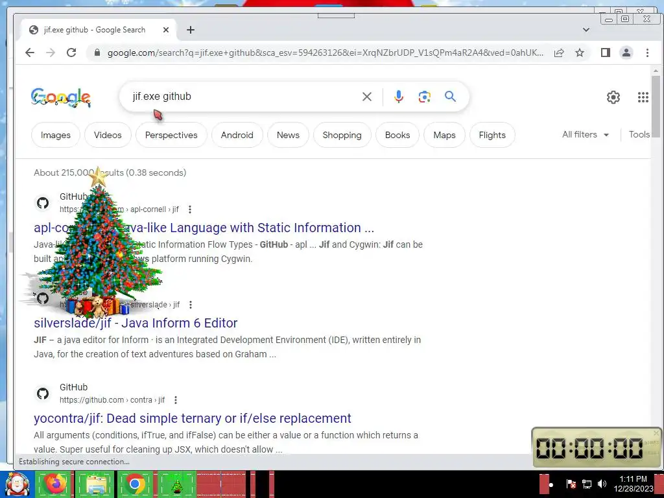
Task: Open the Chrome side panel
Action: click(606, 53)
